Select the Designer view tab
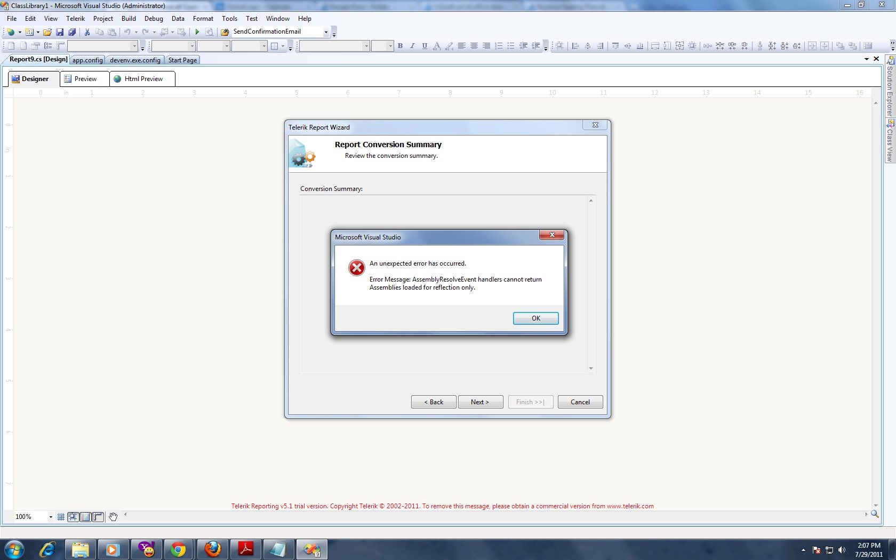Image resolution: width=896 pixels, height=560 pixels. tap(35, 79)
